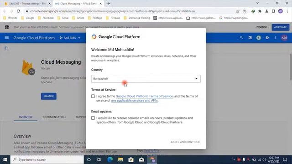292x164 pixels.
Task: Open File Explorer from taskbar
Action: coord(120,159)
